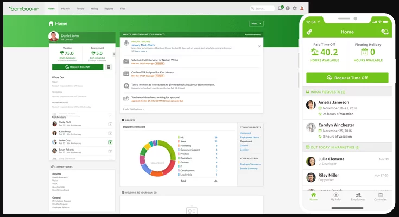The image size is (399, 217).
Task: Expand time off types with the right arrow
Action: tap(114, 54)
